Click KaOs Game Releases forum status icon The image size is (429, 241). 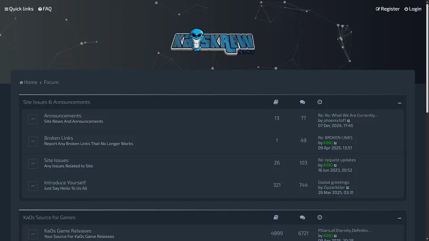(x=33, y=234)
